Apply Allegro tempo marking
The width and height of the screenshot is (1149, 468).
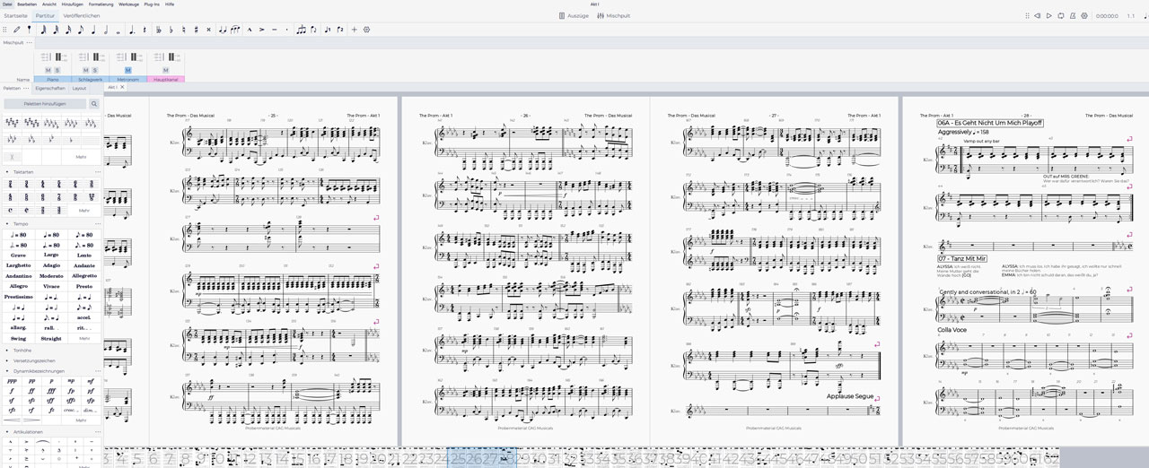[18, 286]
